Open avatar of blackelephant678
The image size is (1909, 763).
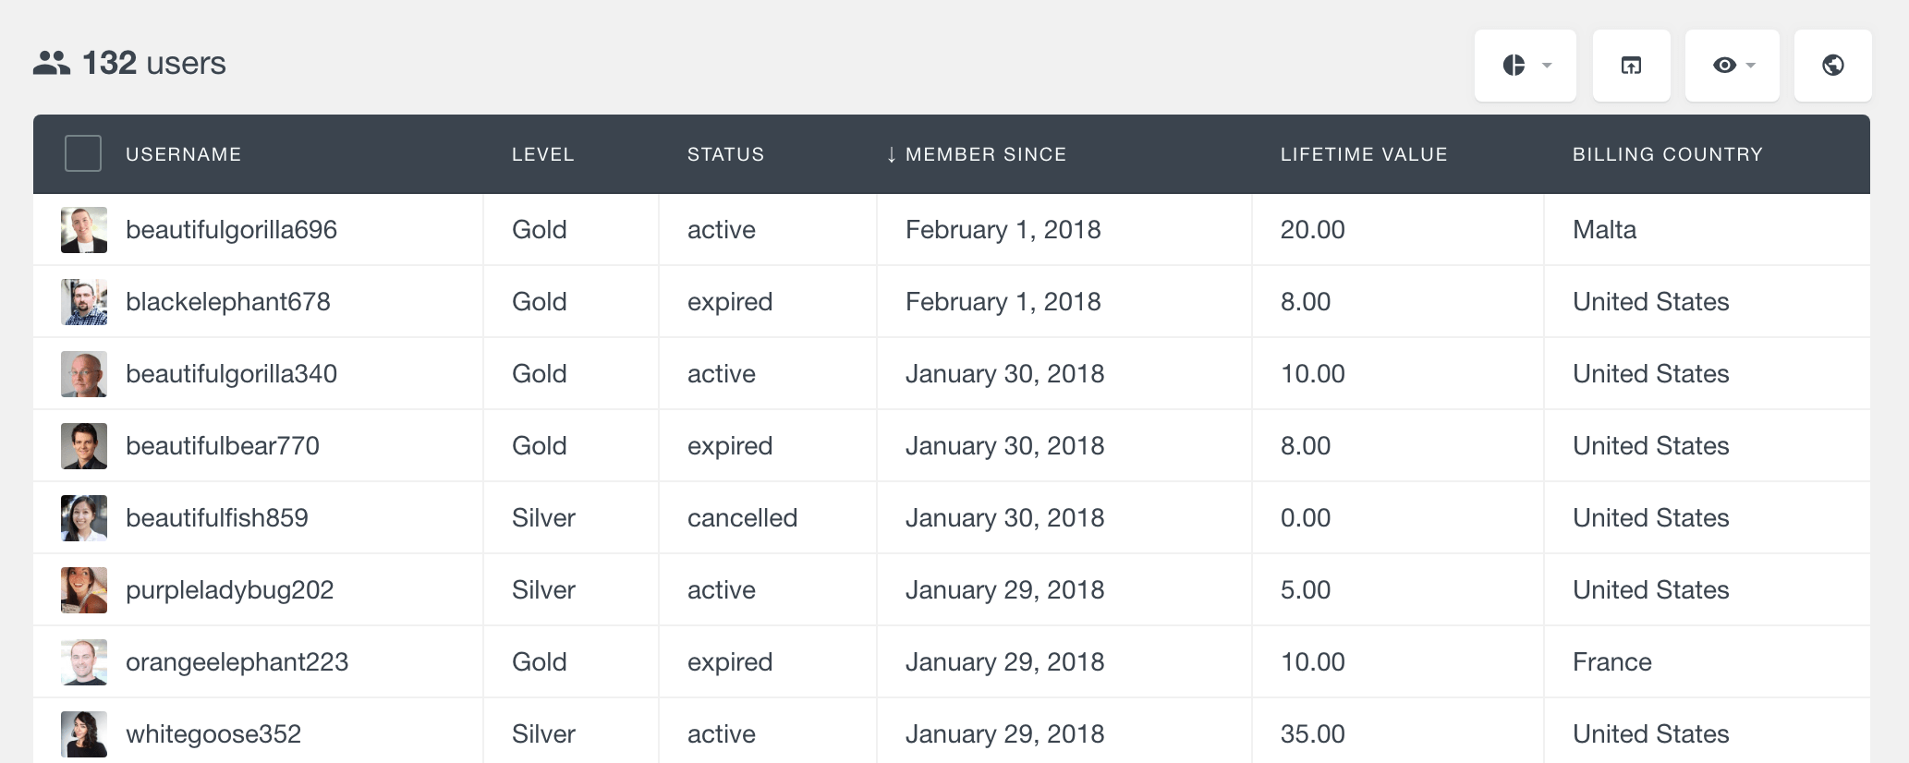click(84, 302)
